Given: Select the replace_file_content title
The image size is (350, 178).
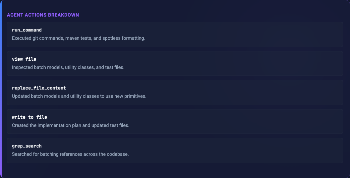Looking at the screenshot, I should point(39,88).
